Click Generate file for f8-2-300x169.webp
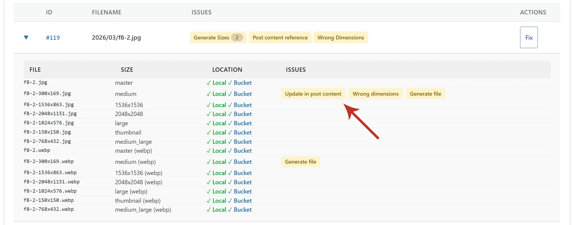This screenshot has width=572, height=225. click(x=300, y=162)
